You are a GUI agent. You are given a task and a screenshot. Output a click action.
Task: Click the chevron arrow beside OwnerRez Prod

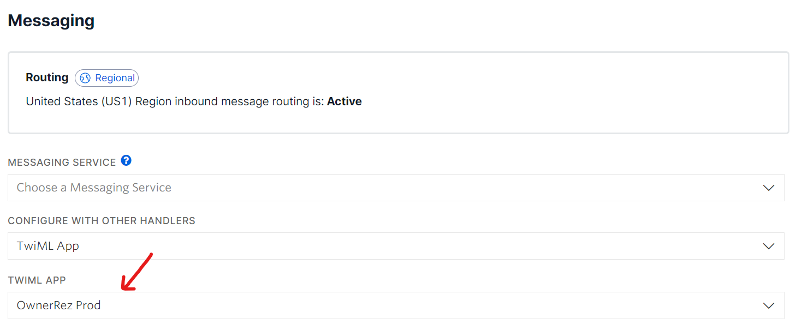coord(768,305)
